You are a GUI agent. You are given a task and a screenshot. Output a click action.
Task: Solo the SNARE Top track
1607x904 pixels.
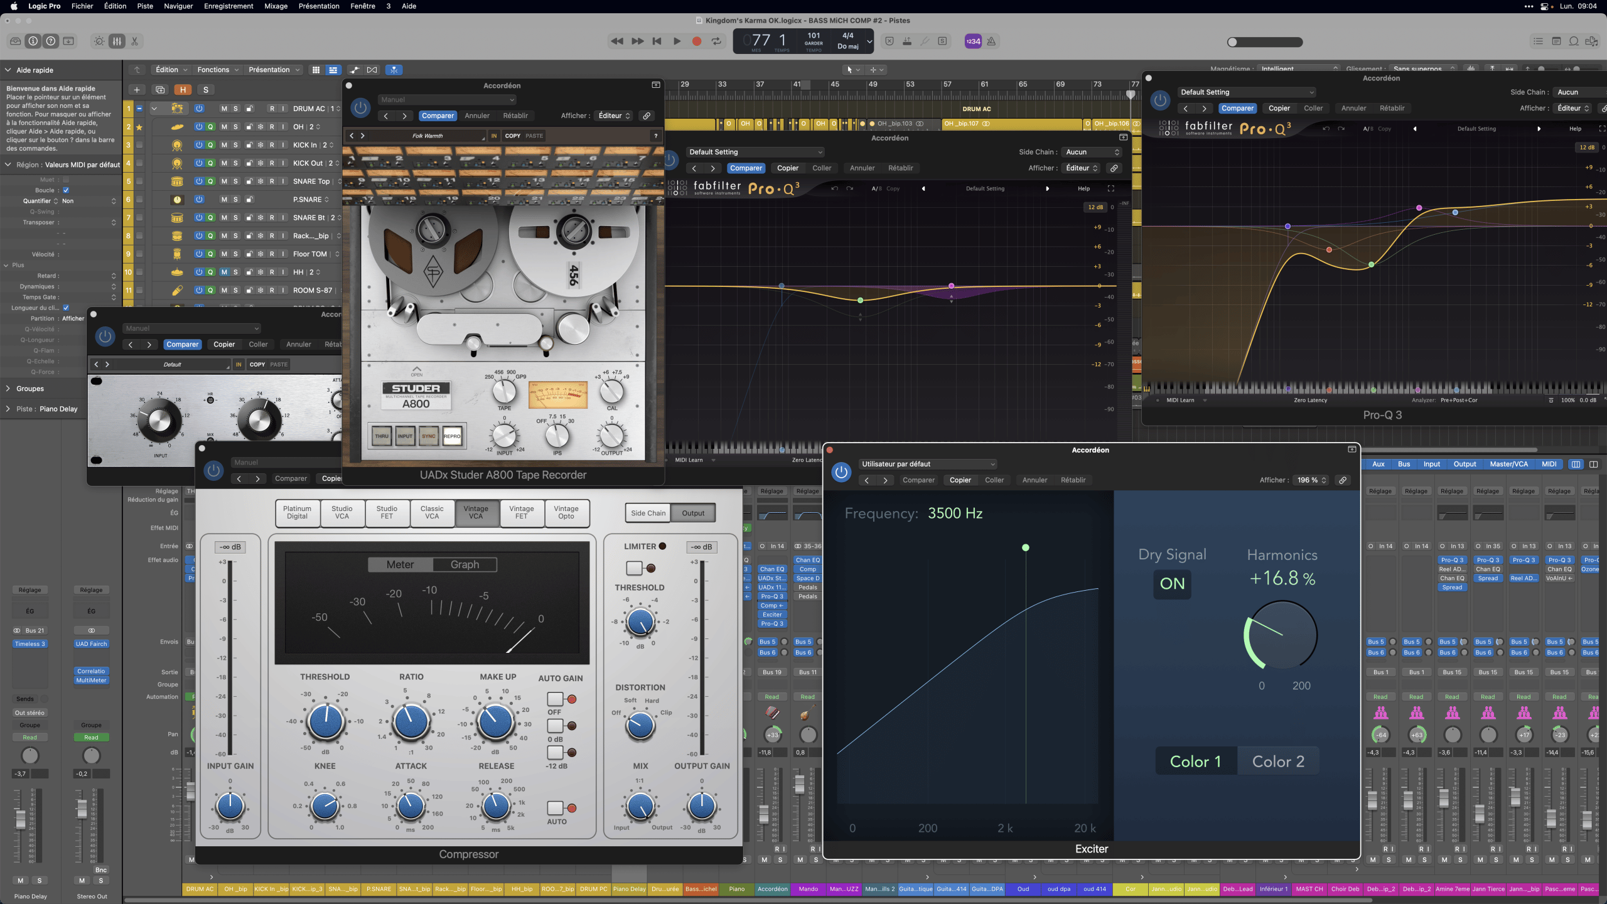tap(235, 181)
